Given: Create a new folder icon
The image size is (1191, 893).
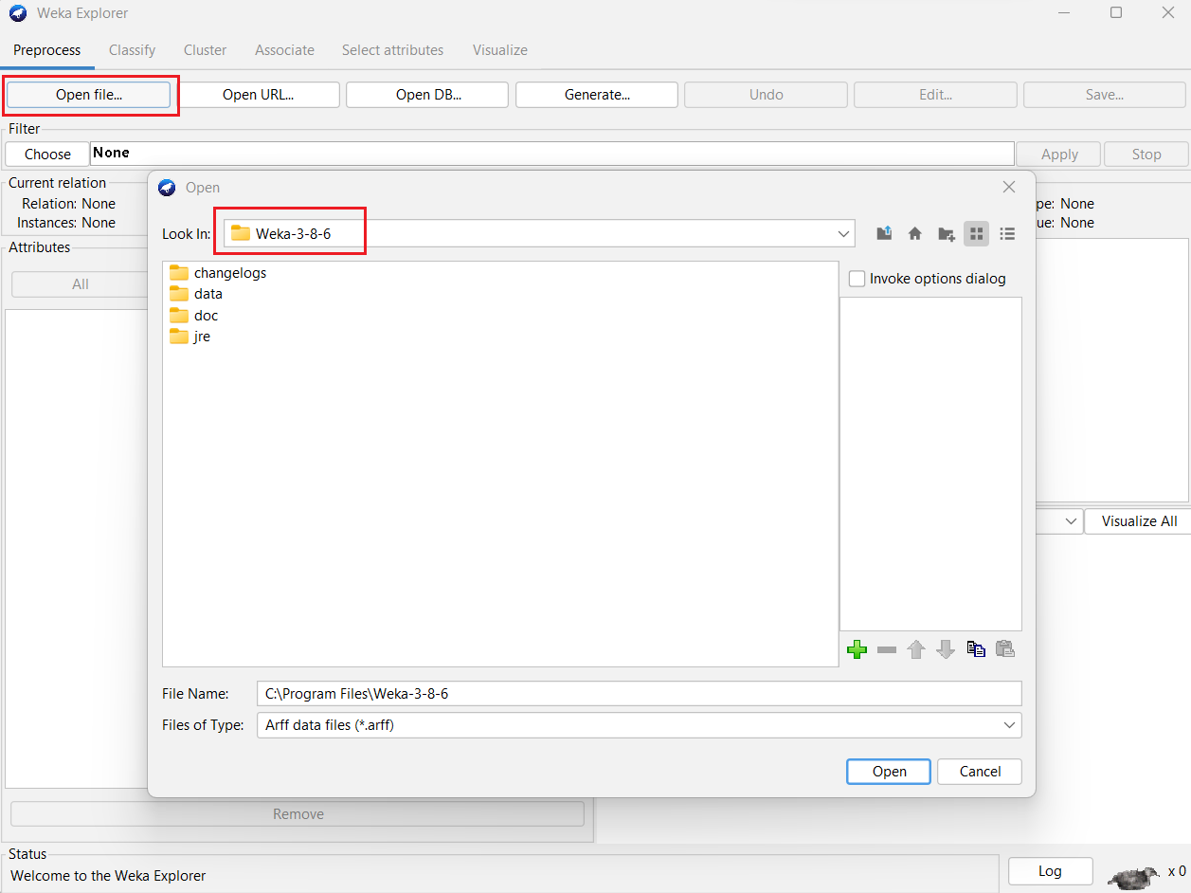Looking at the screenshot, I should coord(946,233).
